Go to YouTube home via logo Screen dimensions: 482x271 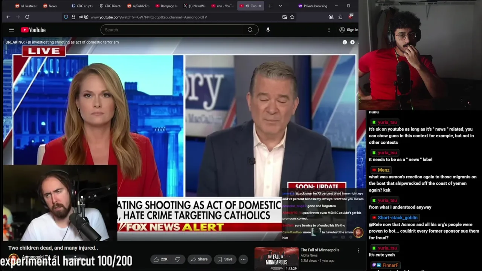pos(33,30)
